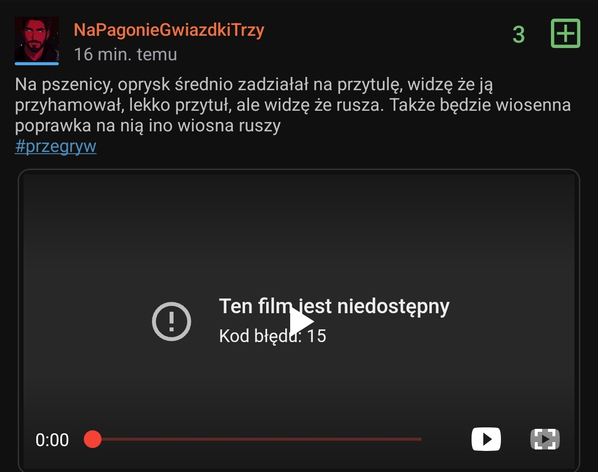Open post permalink '16 min. temu'
Viewport: 598px width, 472px height.
(x=125, y=54)
